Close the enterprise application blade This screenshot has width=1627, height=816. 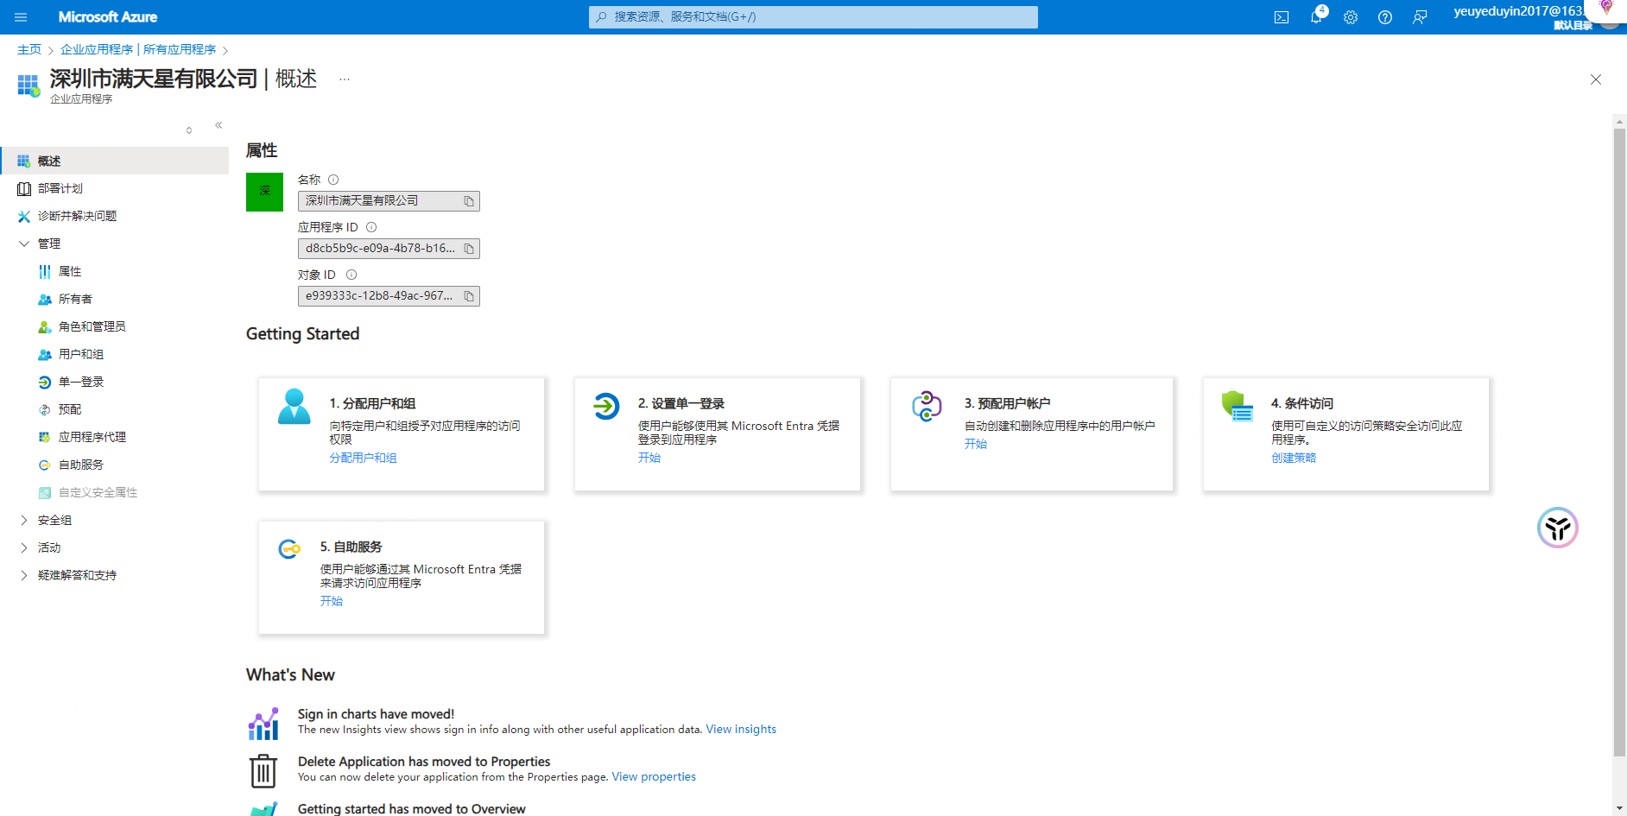pos(1596,79)
